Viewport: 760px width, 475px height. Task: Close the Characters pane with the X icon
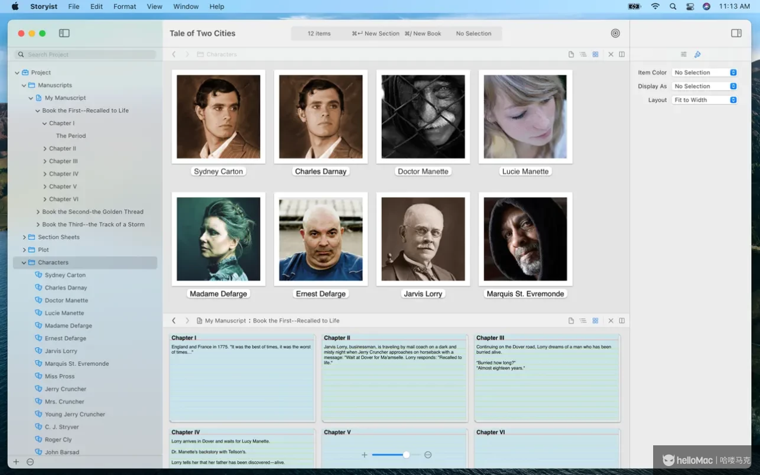pos(610,54)
